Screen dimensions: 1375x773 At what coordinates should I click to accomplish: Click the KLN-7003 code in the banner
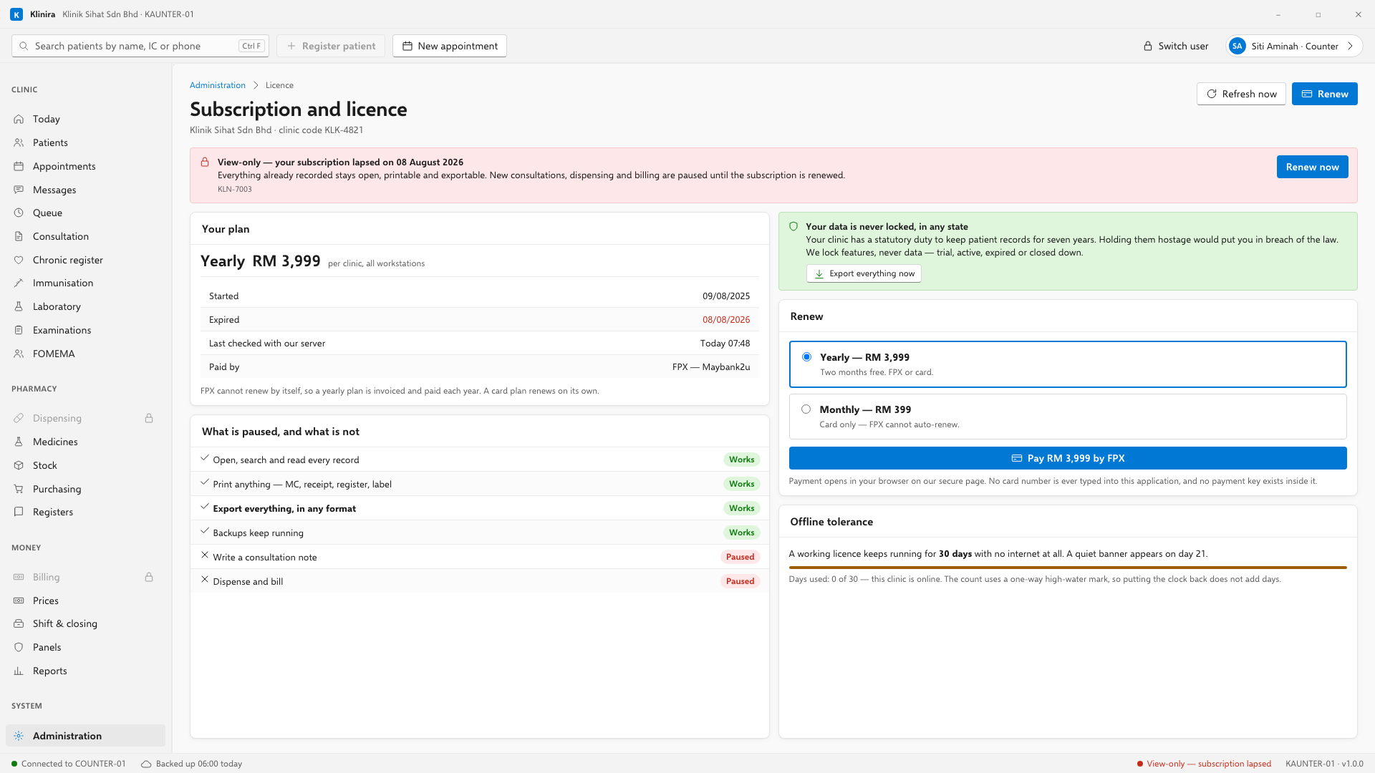click(x=235, y=190)
